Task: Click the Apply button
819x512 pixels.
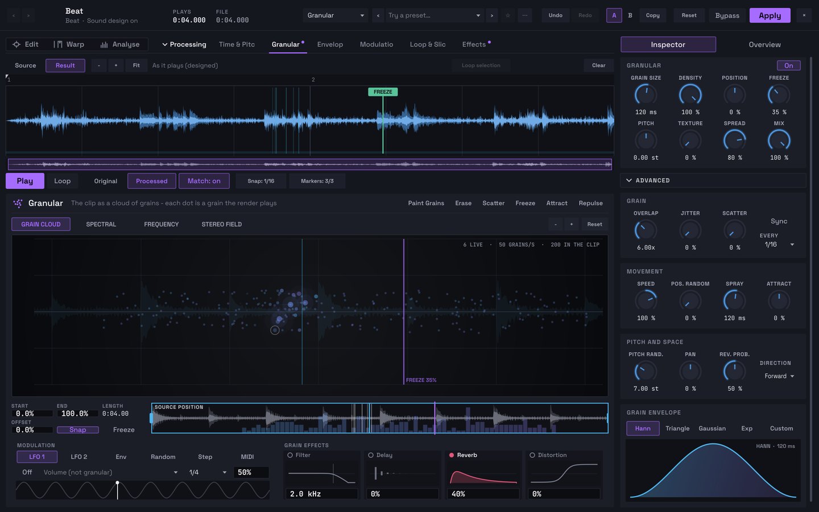Action: [770, 15]
